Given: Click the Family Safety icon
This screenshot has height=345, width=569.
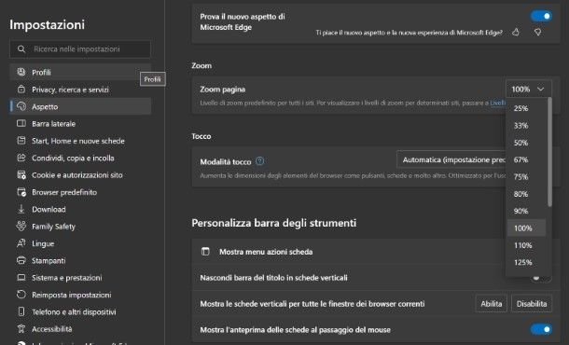Looking at the screenshot, I should pos(21,226).
